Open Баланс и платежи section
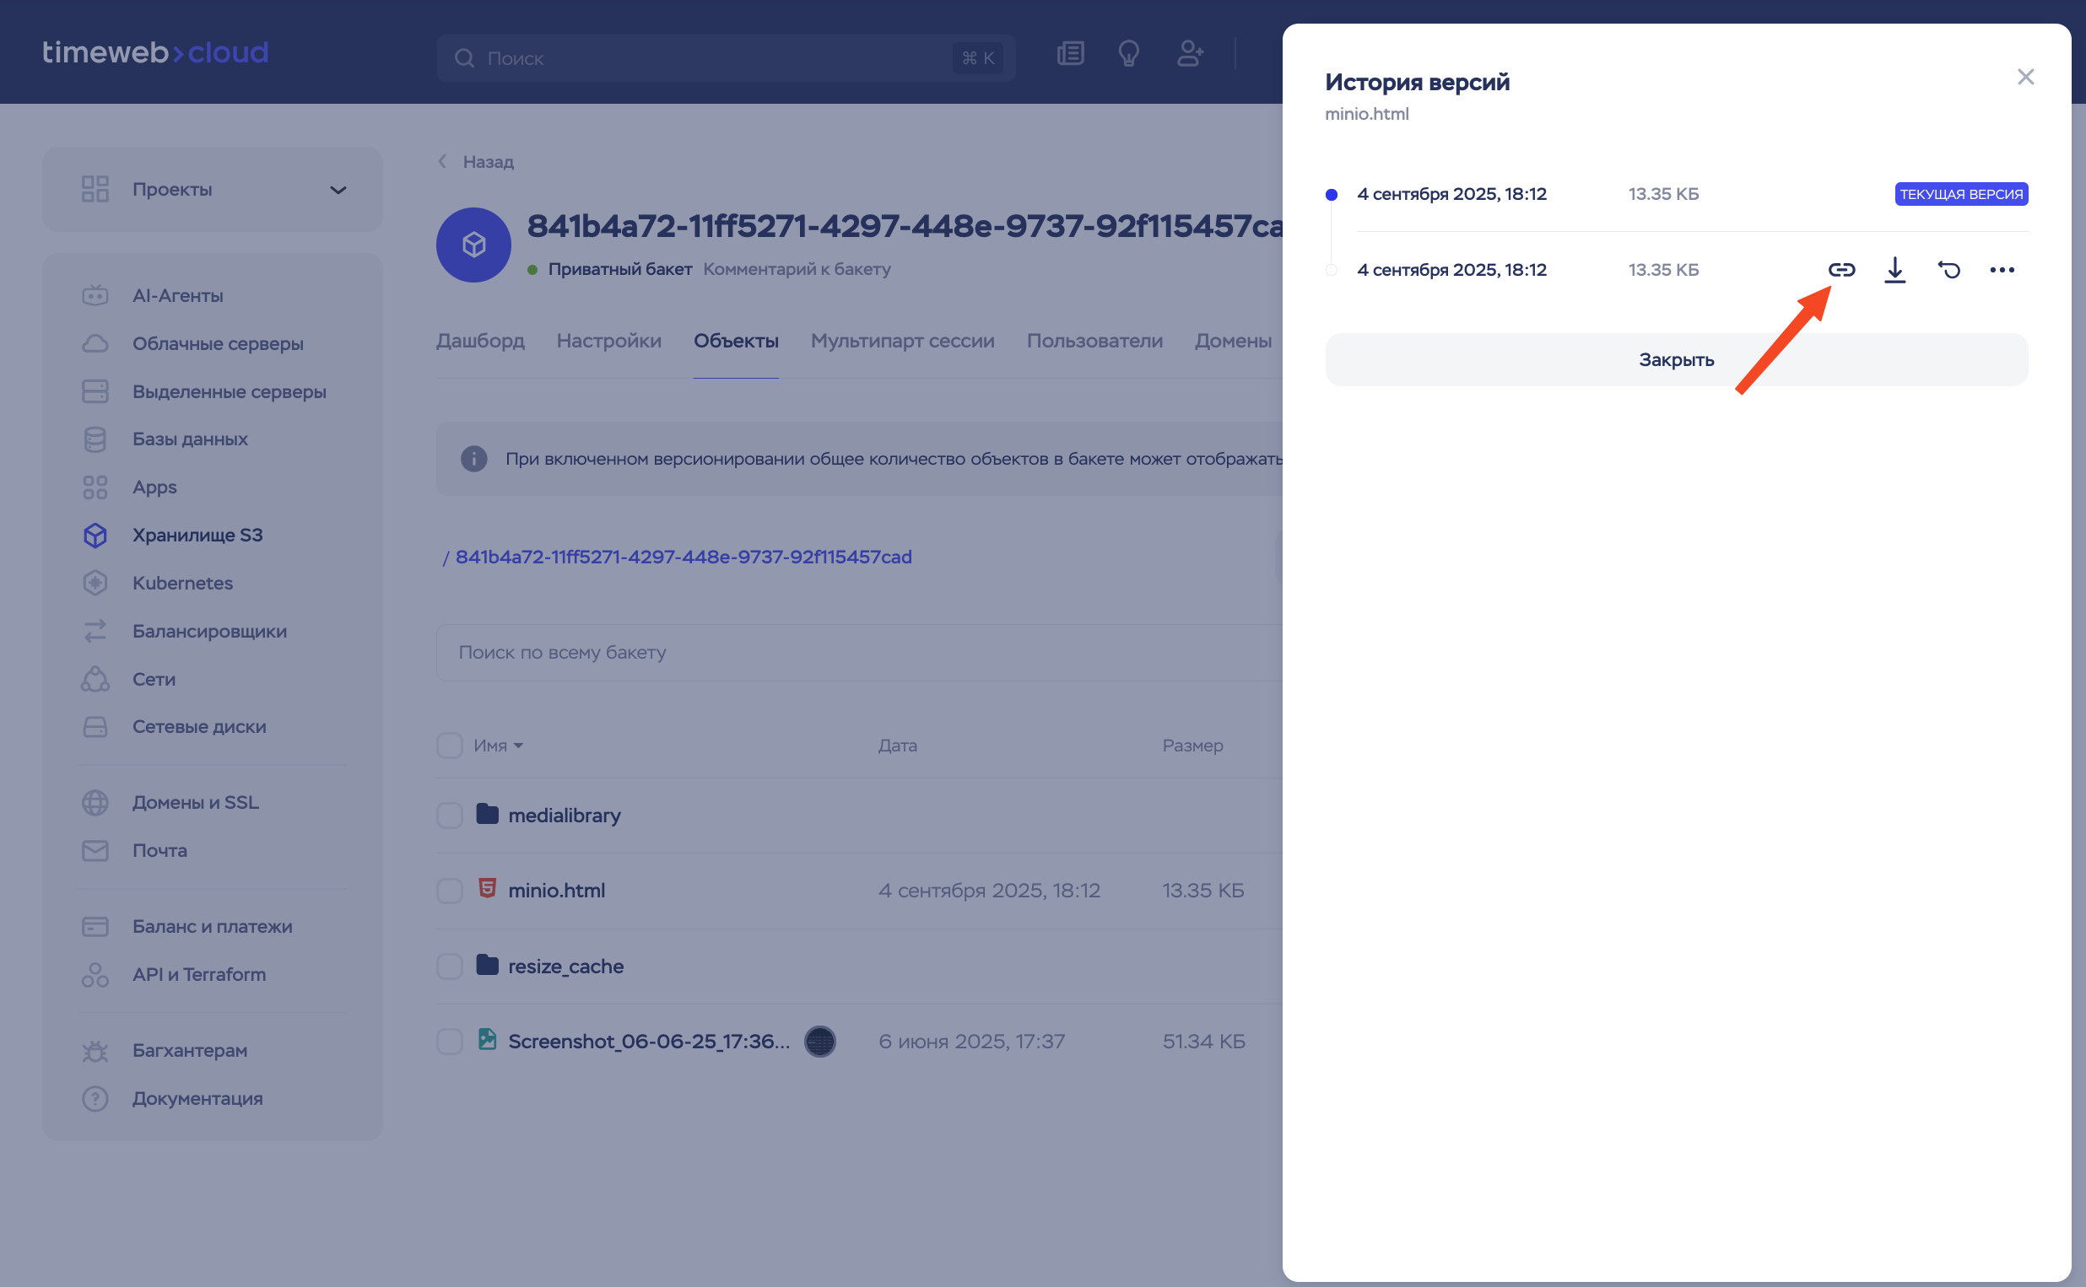 click(212, 927)
